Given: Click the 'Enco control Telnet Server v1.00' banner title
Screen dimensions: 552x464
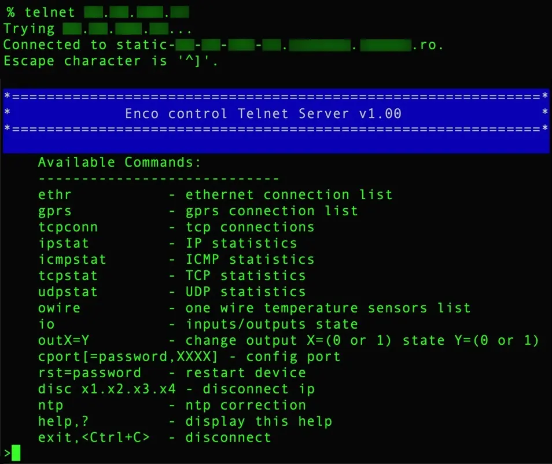Looking at the screenshot, I should (263, 113).
